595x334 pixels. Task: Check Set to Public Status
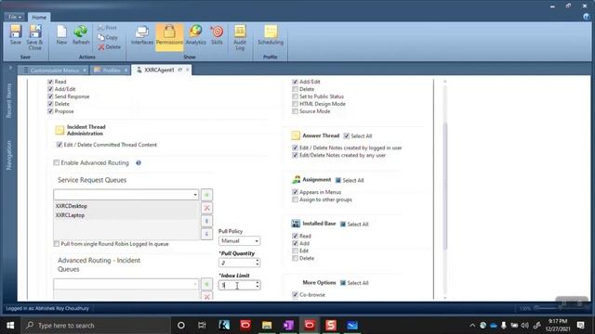click(295, 96)
